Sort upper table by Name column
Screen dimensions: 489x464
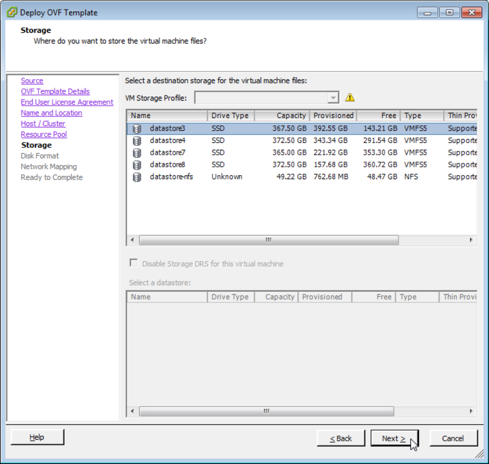167,116
